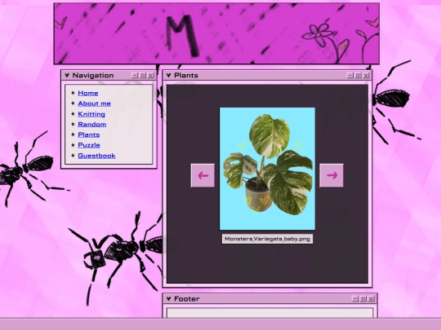Open the Home link in Navigation
This screenshot has width=441, height=330.
(88, 93)
